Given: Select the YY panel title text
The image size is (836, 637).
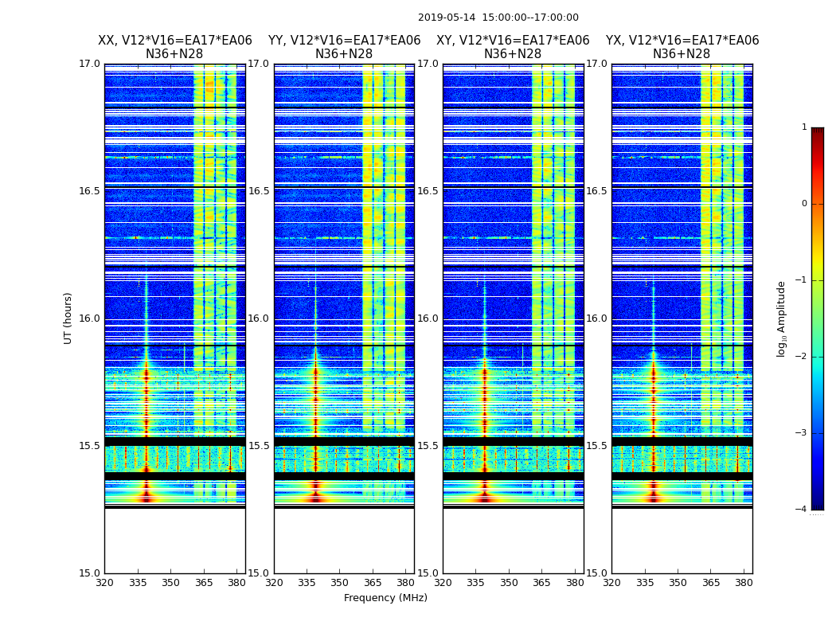Looking at the screenshot, I should click(344, 47).
